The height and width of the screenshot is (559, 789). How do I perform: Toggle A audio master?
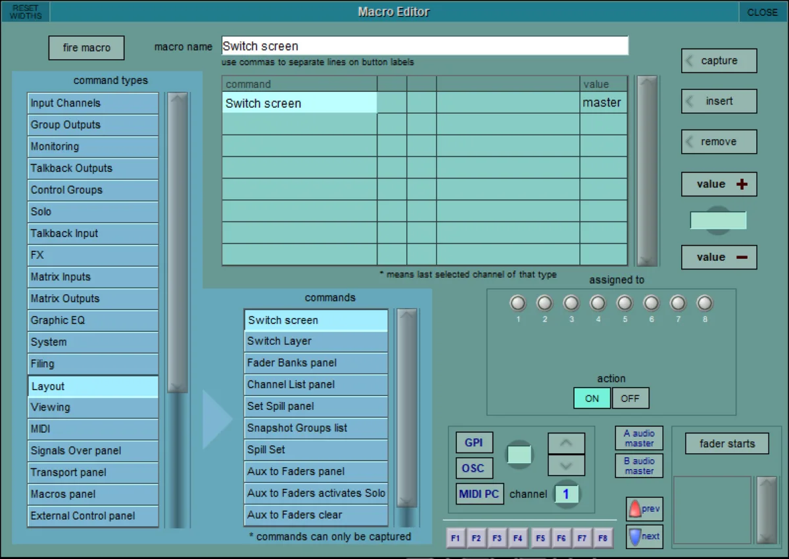pos(639,438)
